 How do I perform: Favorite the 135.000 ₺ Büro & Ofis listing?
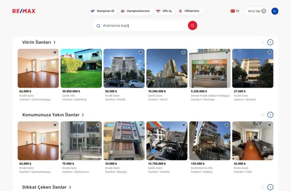point(226,125)
